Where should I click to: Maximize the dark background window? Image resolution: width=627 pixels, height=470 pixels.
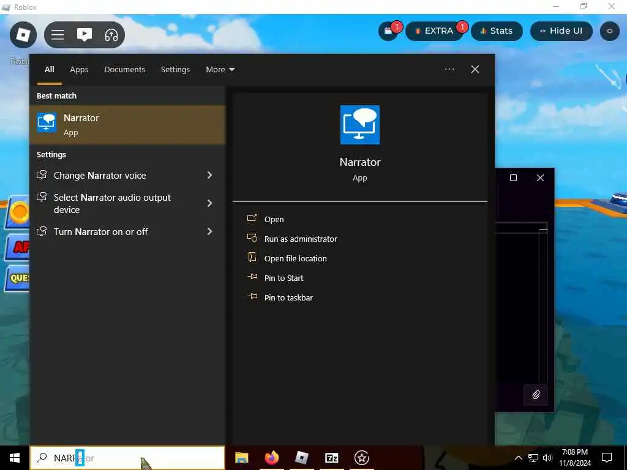(514, 178)
